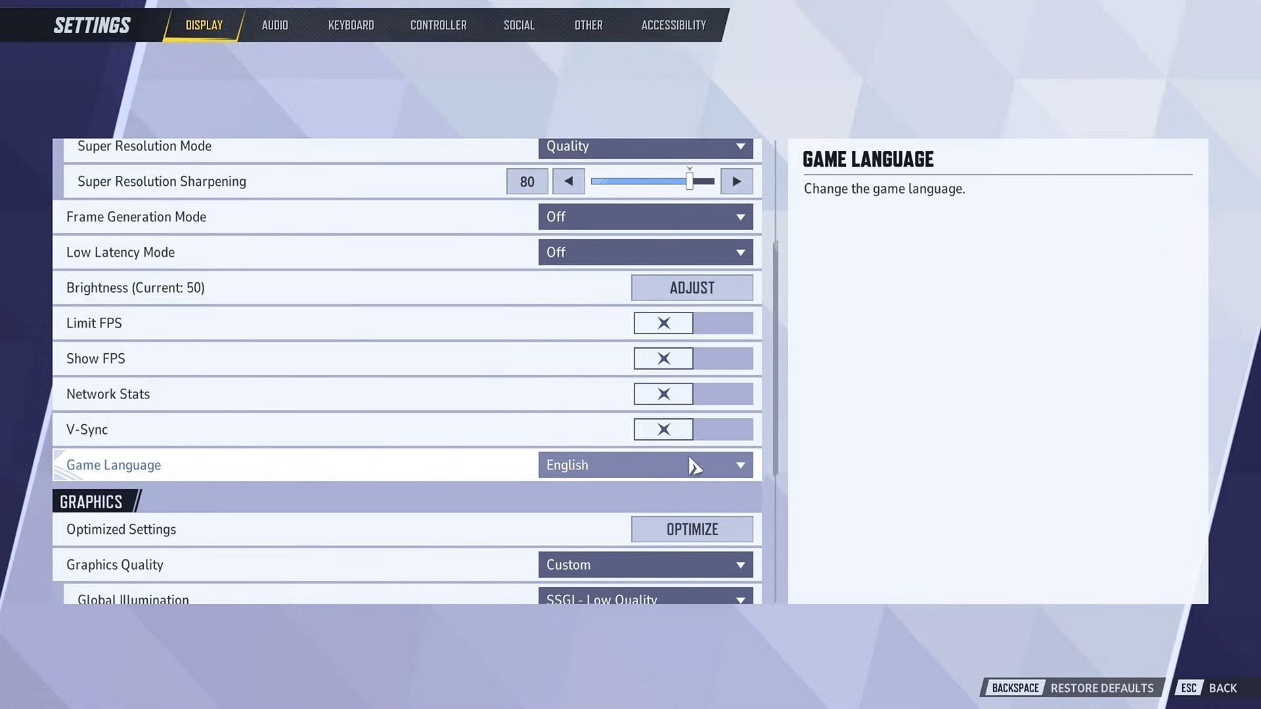The height and width of the screenshot is (709, 1261).
Task: Click OPTIMIZE button for Graphics
Action: (x=692, y=529)
